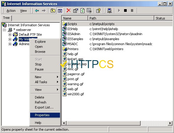Image resolution: width=174 pixels, height=133 pixels.
Task: Choose Explore from context menu
Action: point(40,42)
